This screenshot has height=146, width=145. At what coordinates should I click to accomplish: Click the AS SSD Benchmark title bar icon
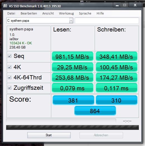click(x=5, y=6)
